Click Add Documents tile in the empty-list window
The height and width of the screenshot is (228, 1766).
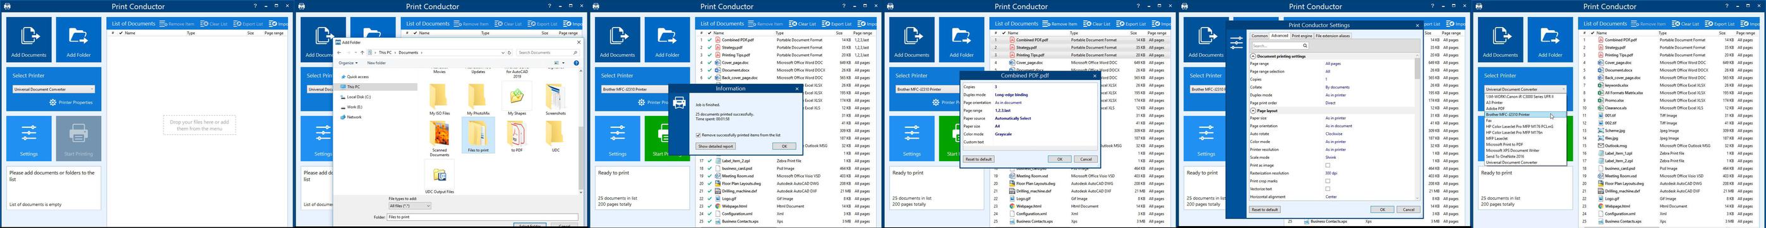pos(29,40)
